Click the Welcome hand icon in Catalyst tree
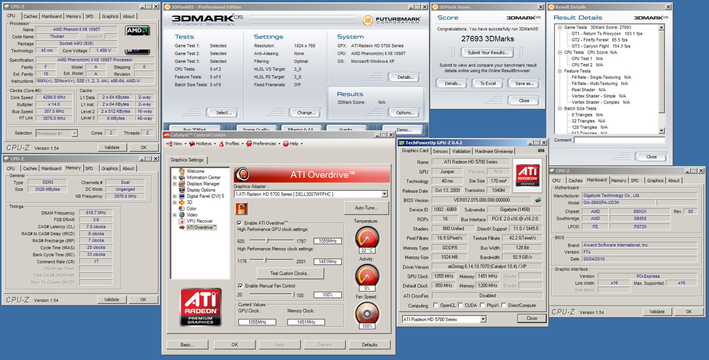 182,171
